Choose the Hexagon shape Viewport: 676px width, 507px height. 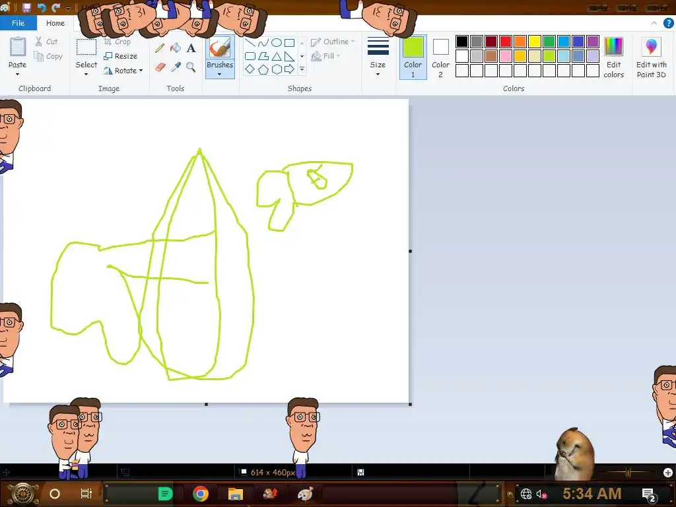tap(277, 69)
